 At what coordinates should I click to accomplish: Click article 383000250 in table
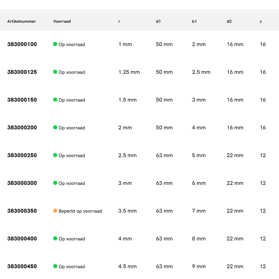[x=22, y=155]
